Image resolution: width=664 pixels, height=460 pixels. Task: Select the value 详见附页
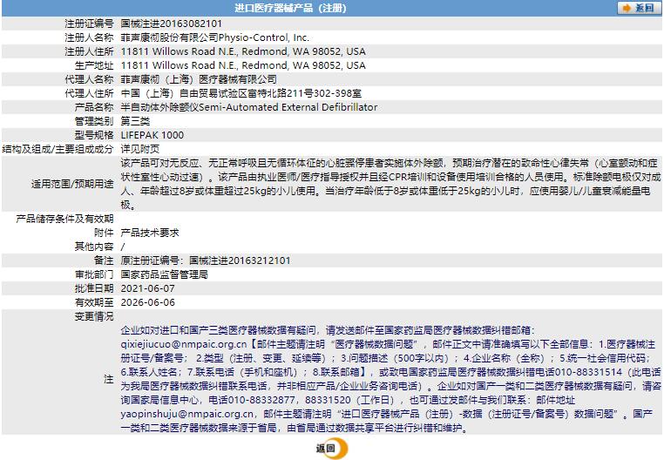tap(140, 150)
